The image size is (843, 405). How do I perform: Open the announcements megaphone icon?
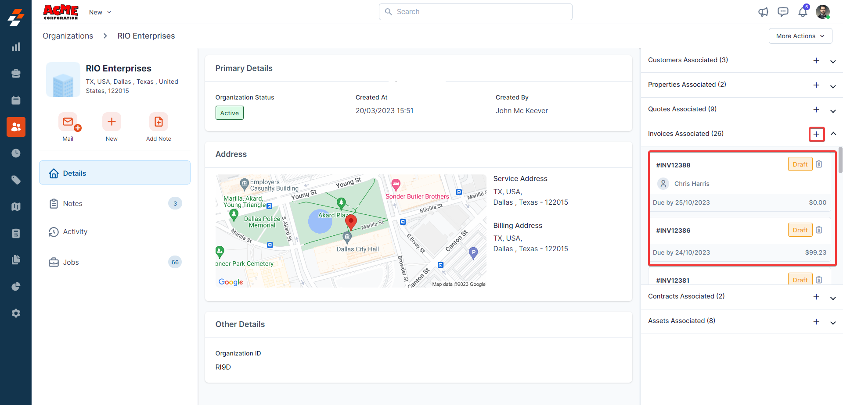coord(764,12)
